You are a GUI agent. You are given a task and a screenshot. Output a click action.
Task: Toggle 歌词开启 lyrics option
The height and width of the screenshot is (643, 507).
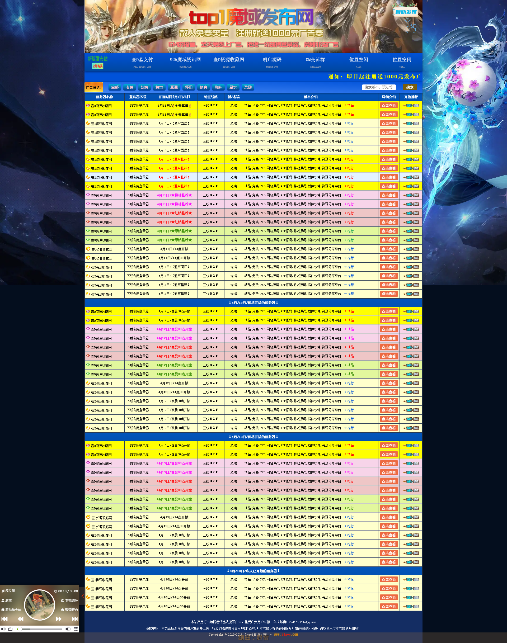pyautogui.click(x=69, y=610)
